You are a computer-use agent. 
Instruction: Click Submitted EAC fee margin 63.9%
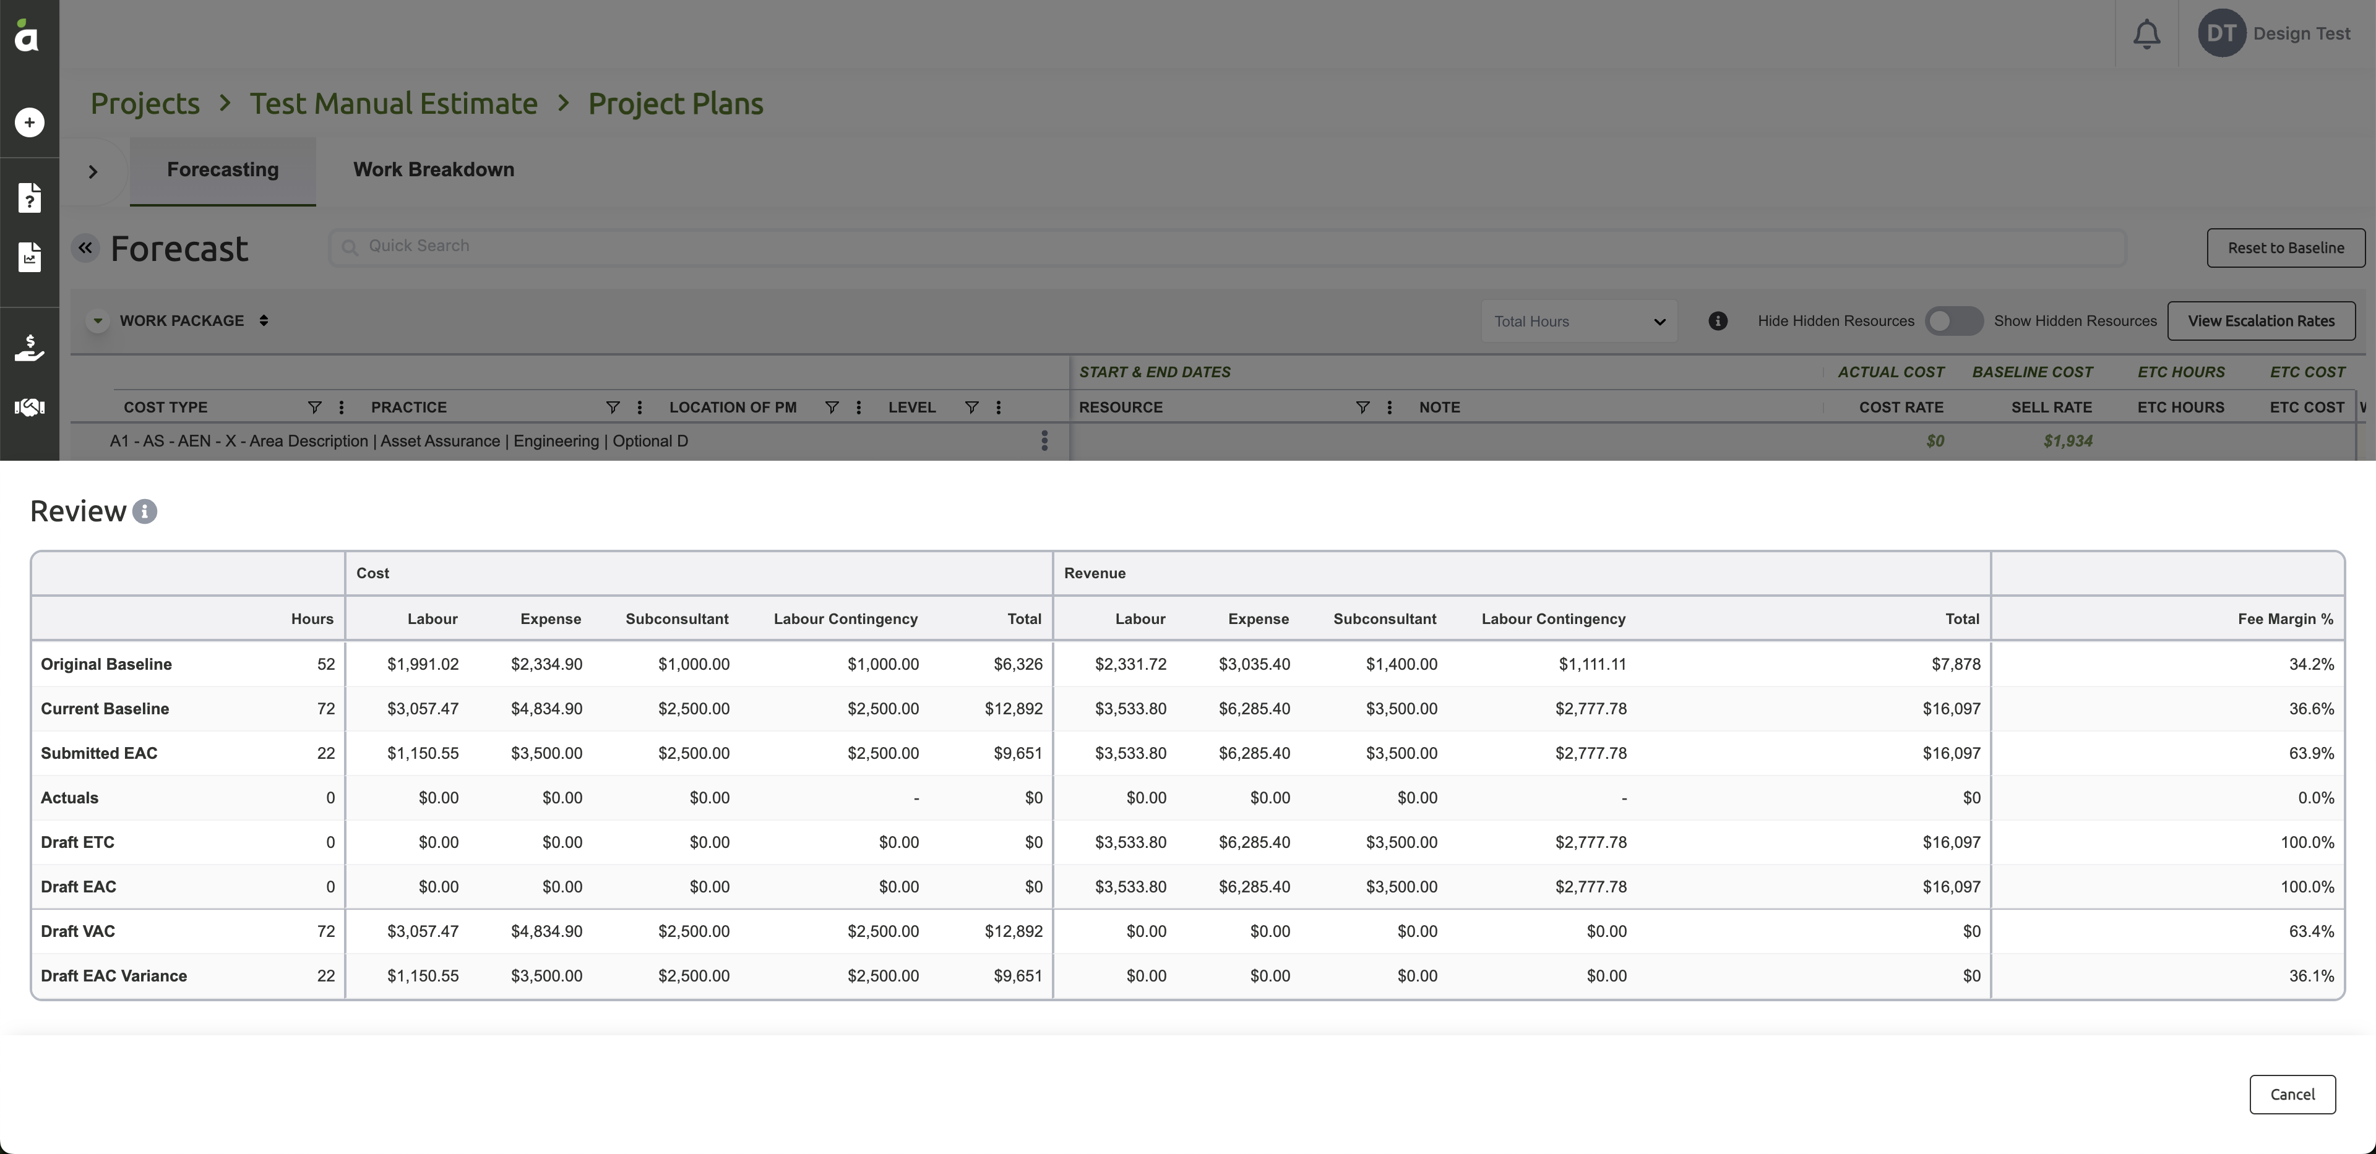2310,753
